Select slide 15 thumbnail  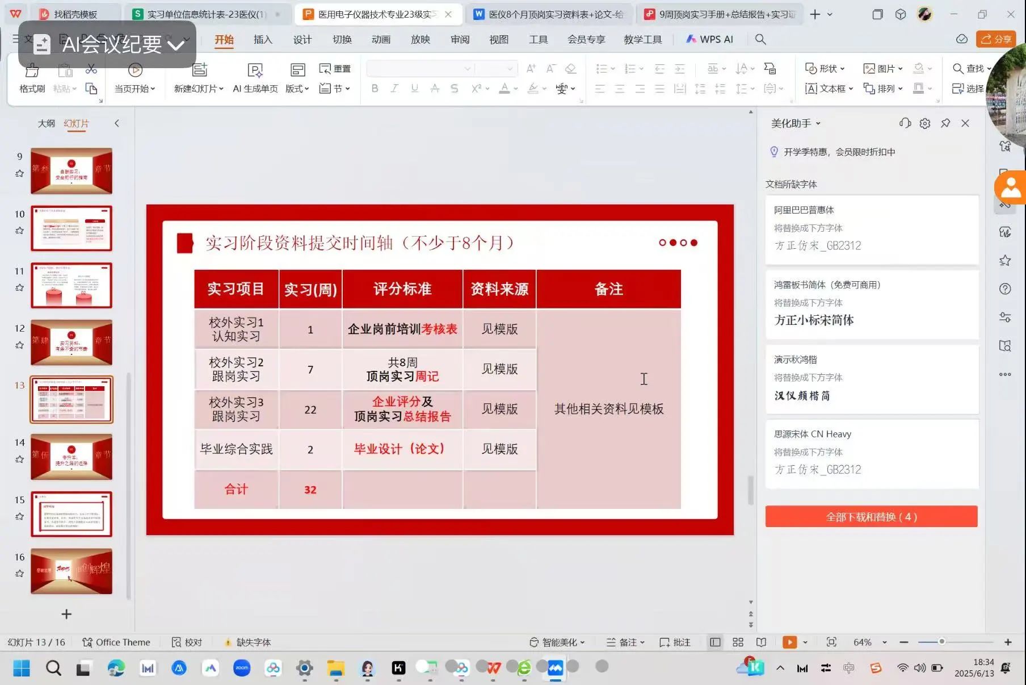point(72,514)
